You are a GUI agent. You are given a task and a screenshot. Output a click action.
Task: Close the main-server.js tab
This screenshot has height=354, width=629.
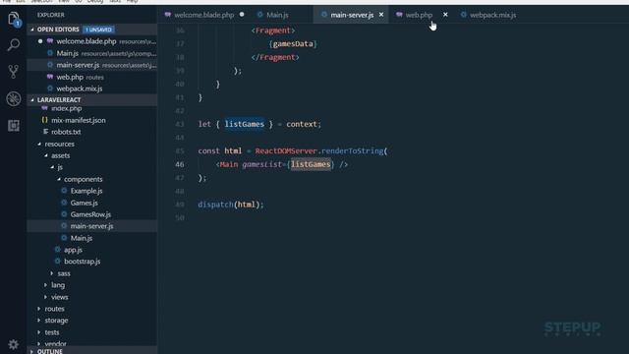(381, 15)
